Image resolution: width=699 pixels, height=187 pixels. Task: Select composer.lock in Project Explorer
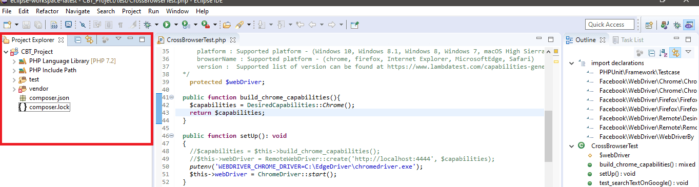[x=49, y=107]
